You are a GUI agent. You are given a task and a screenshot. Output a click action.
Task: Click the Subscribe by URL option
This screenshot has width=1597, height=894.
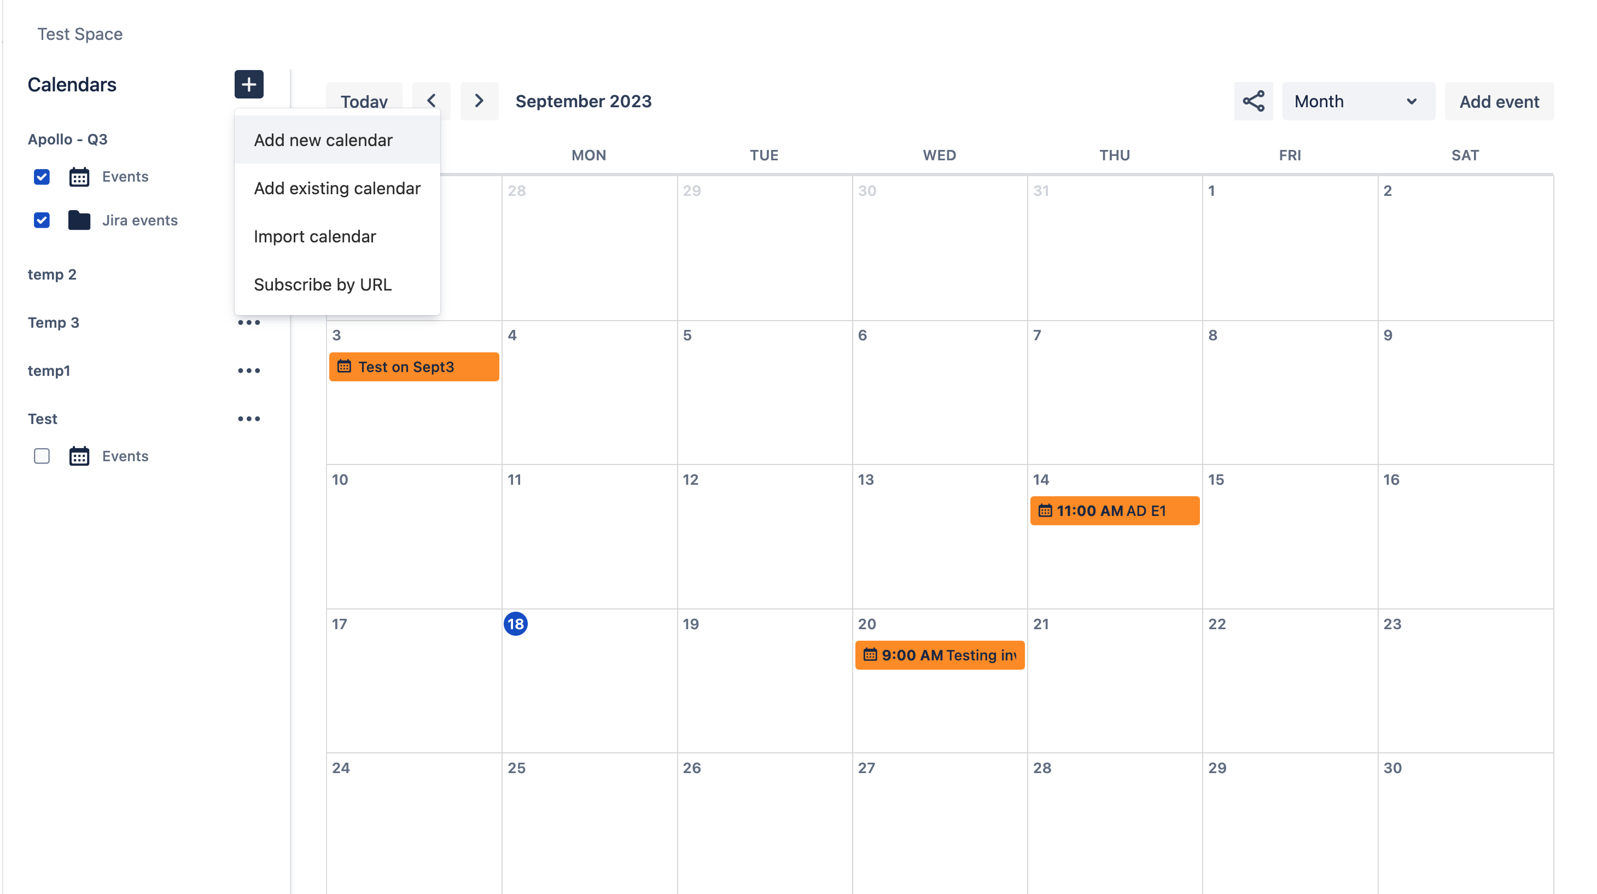[322, 284]
